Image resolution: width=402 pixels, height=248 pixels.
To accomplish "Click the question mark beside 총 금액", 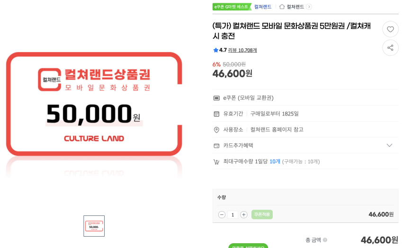I will coord(325,240).
